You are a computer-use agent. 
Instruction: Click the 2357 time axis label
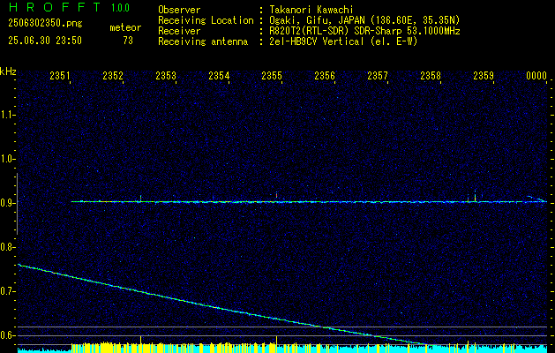[x=378, y=75]
